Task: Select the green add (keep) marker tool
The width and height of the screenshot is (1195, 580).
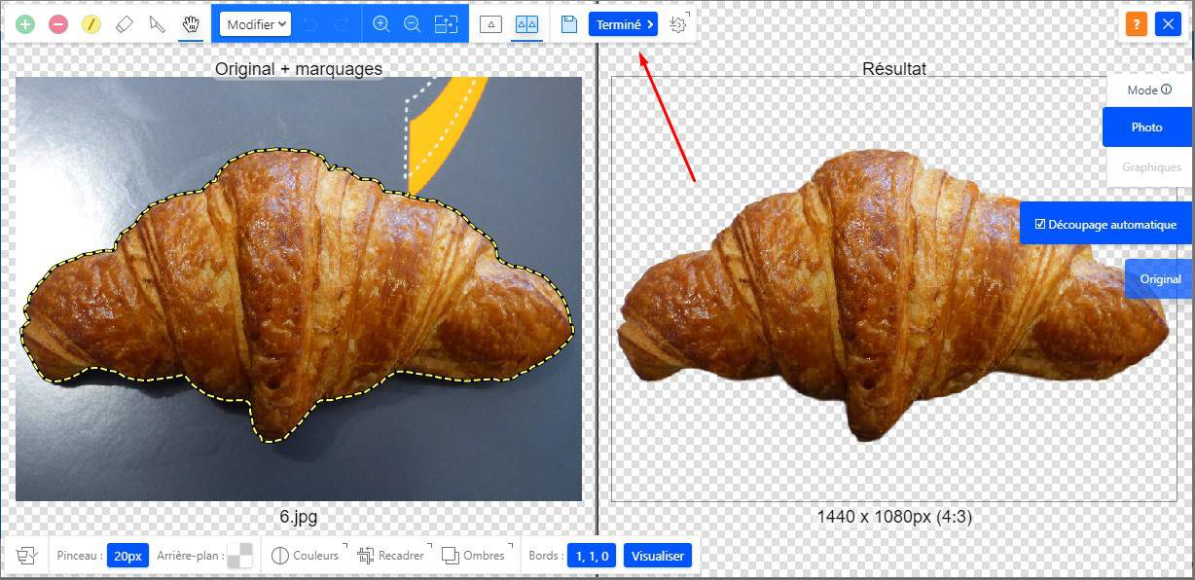Action: coord(25,24)
